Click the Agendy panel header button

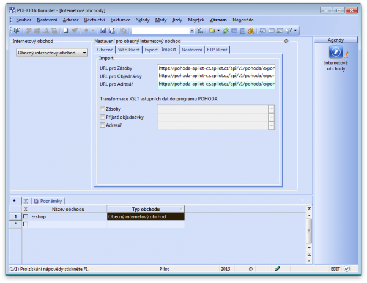[336, 40]
